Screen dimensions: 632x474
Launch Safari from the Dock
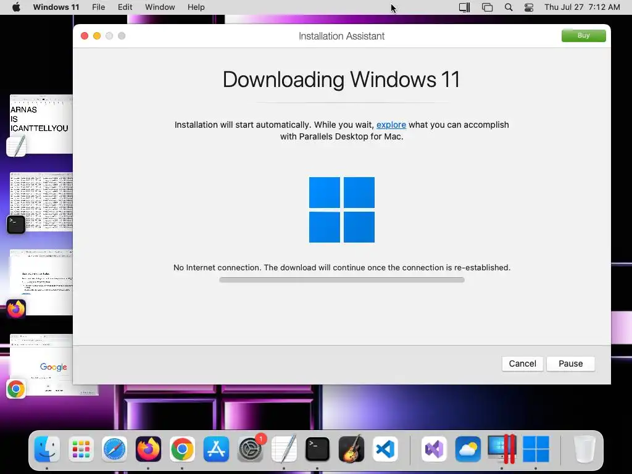(x=114, y=449)
